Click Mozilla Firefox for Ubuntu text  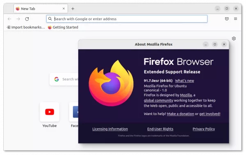pos(165,86)
